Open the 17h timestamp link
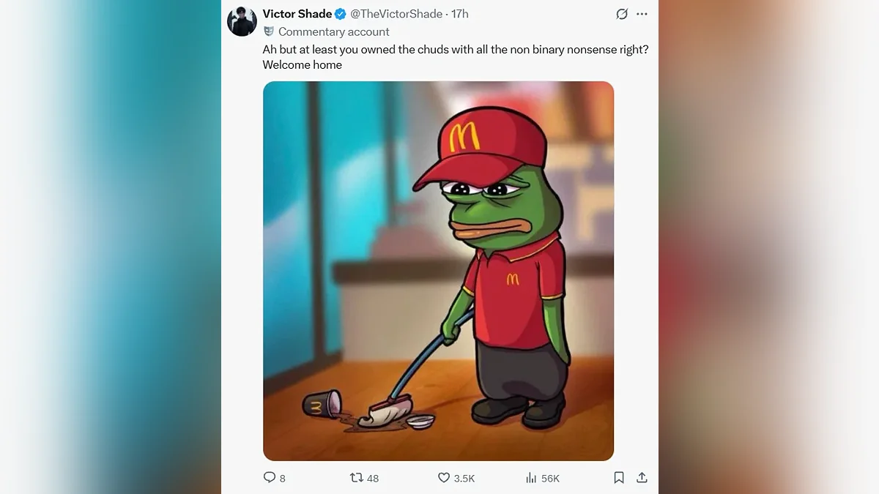 click(460, 14)
